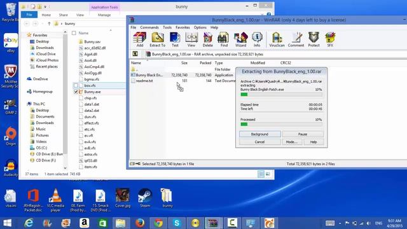
Task: Open the Steam desktop shortcut
Action: [145, 198]
